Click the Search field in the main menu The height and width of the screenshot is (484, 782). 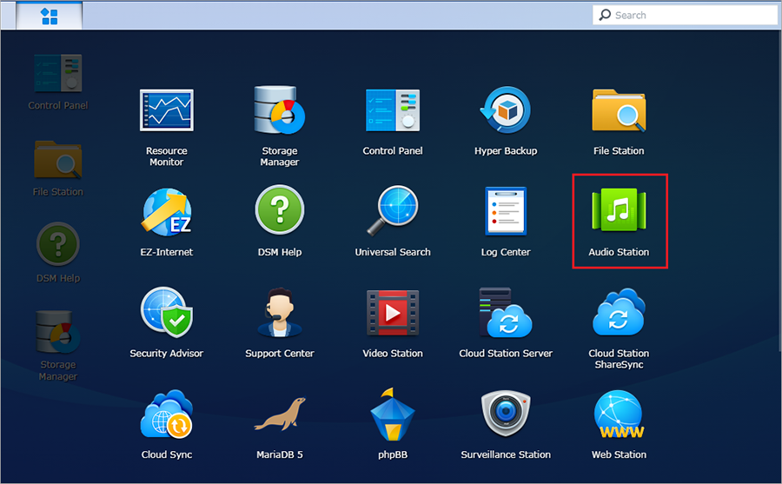click(685, 15)
